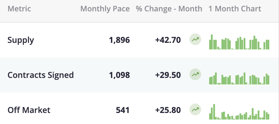Click the Supply upward trend icon
Viewport: 279px width, 124px height.
[195, 39]
